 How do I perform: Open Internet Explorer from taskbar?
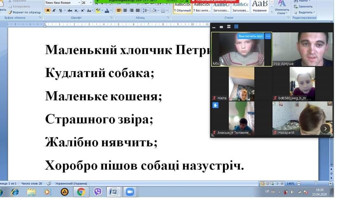(15, 192)
